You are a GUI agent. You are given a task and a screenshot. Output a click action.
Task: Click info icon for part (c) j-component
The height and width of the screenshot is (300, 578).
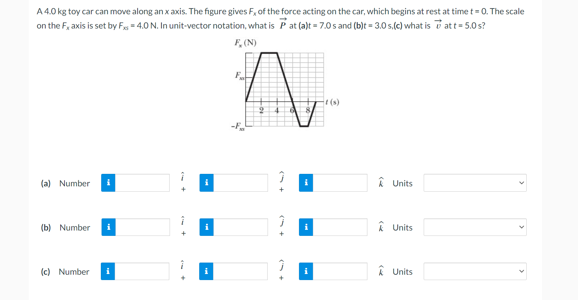[206, 271]
